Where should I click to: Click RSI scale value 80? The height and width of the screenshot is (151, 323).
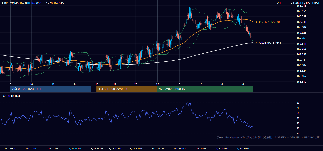(298, 103)
